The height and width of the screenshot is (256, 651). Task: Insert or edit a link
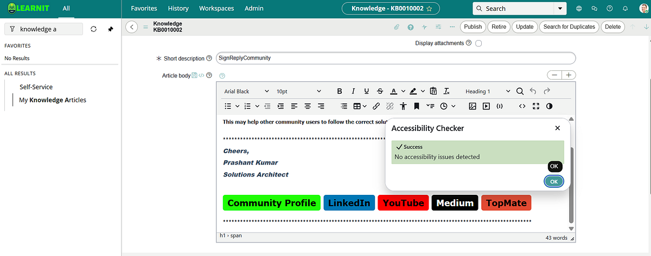click(x=376, y=106)
